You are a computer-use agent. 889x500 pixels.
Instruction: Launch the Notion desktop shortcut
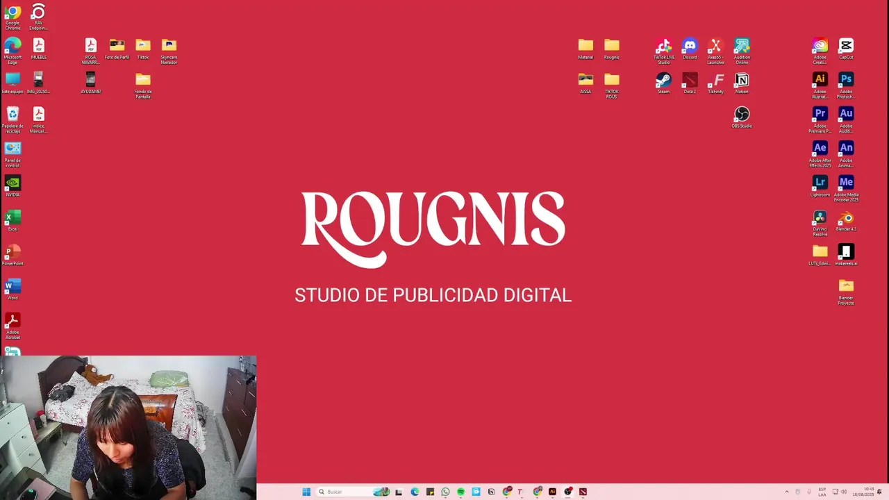(742, 83)
